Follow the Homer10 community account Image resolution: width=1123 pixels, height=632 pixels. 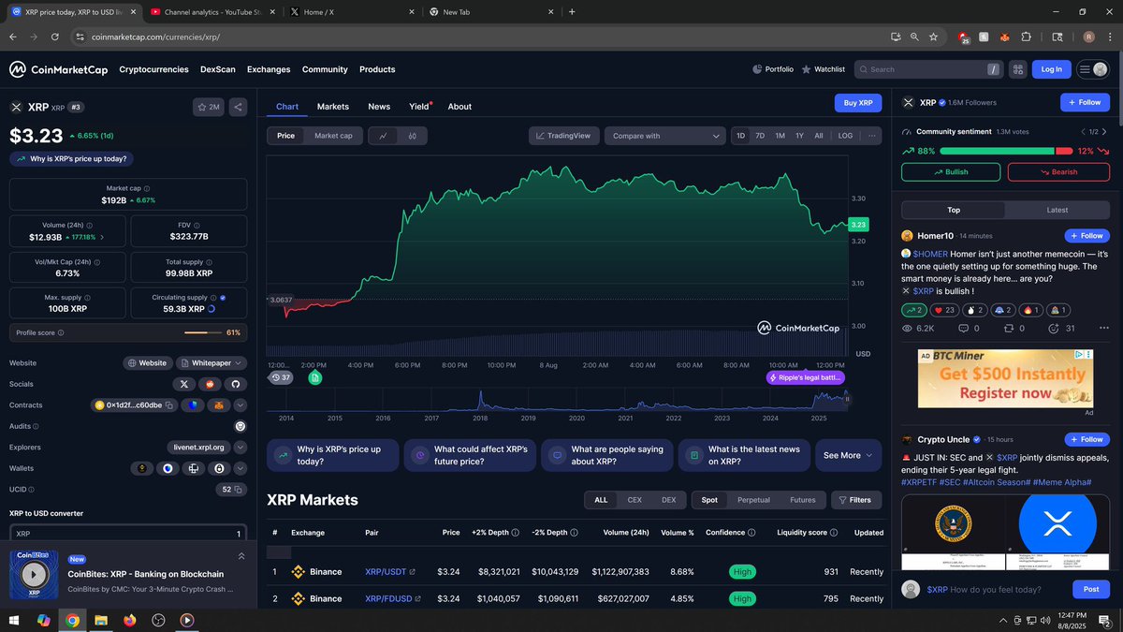tap(1086, 235)
